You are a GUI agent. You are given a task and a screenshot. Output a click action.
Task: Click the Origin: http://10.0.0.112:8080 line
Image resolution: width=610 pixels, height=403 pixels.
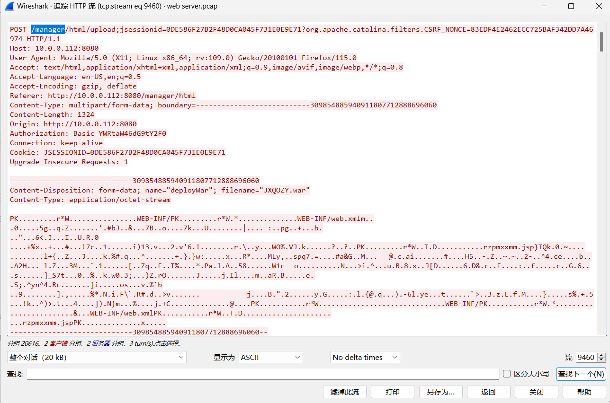coord(73,124)
